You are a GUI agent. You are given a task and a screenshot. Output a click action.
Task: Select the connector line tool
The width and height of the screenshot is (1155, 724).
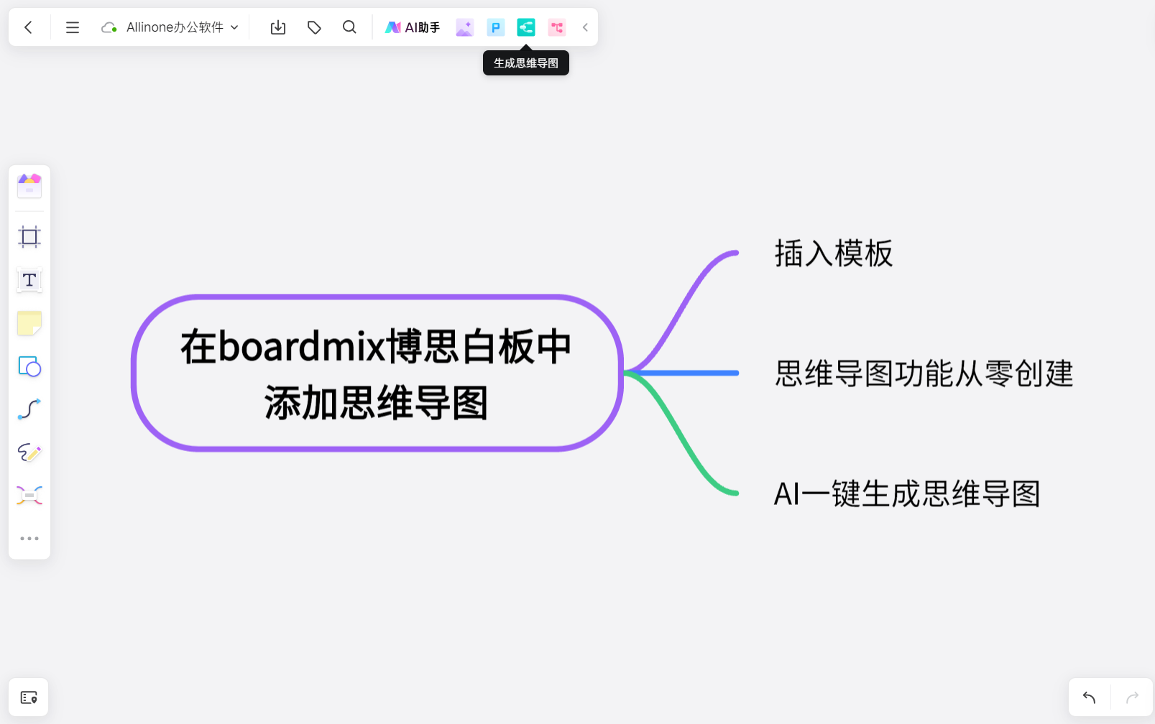[29, 409]
